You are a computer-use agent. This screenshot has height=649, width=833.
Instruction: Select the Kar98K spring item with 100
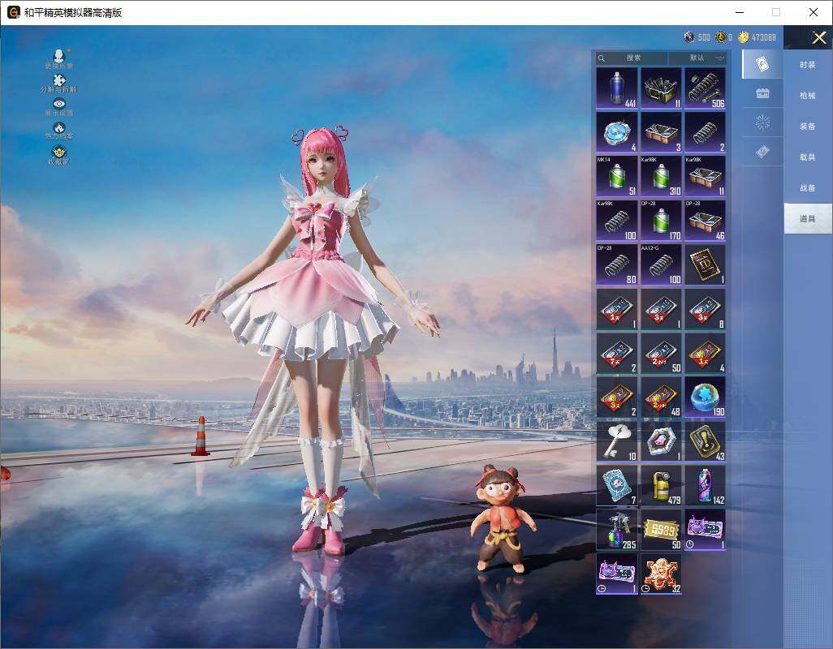617,221
